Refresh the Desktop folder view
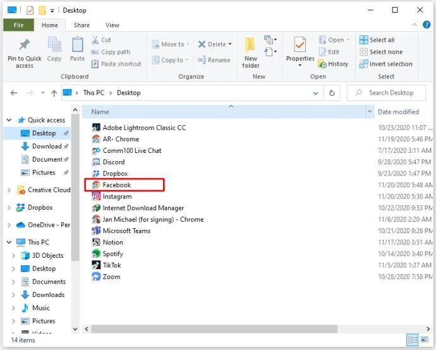This screenshot has width=436, height=350. (x=332, y=93)
